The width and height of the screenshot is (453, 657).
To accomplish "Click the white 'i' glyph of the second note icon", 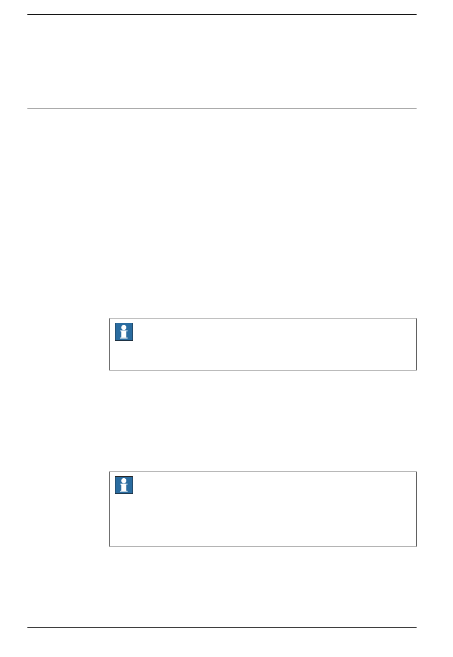I will point(124,485).
